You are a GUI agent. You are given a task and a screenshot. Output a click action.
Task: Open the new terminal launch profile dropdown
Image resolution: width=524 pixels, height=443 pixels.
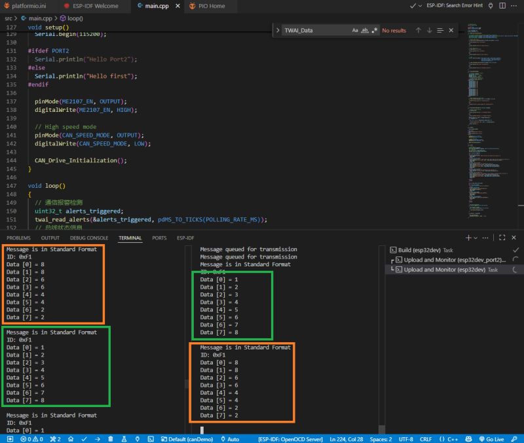pyautogui.click(x=476, y=238)
